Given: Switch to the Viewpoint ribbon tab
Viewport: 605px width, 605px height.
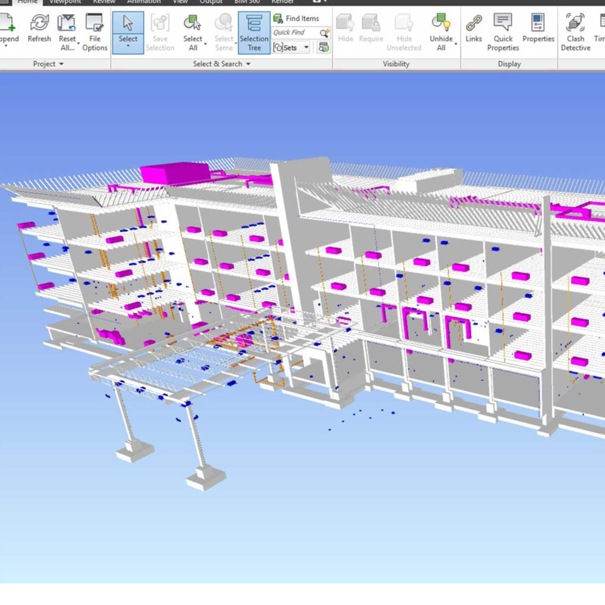Looking at the screenshot, I should click(x=65, y=2).
